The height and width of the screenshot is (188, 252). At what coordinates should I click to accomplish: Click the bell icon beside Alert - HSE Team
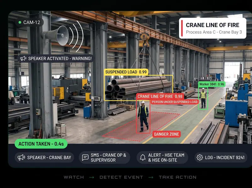point(143,157)
